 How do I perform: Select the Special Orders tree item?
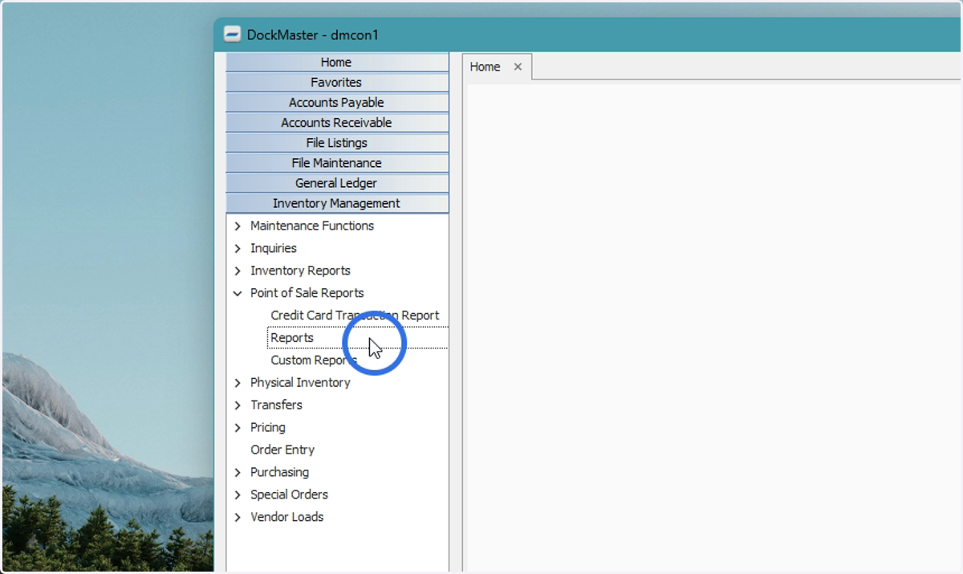pos(289,495)
